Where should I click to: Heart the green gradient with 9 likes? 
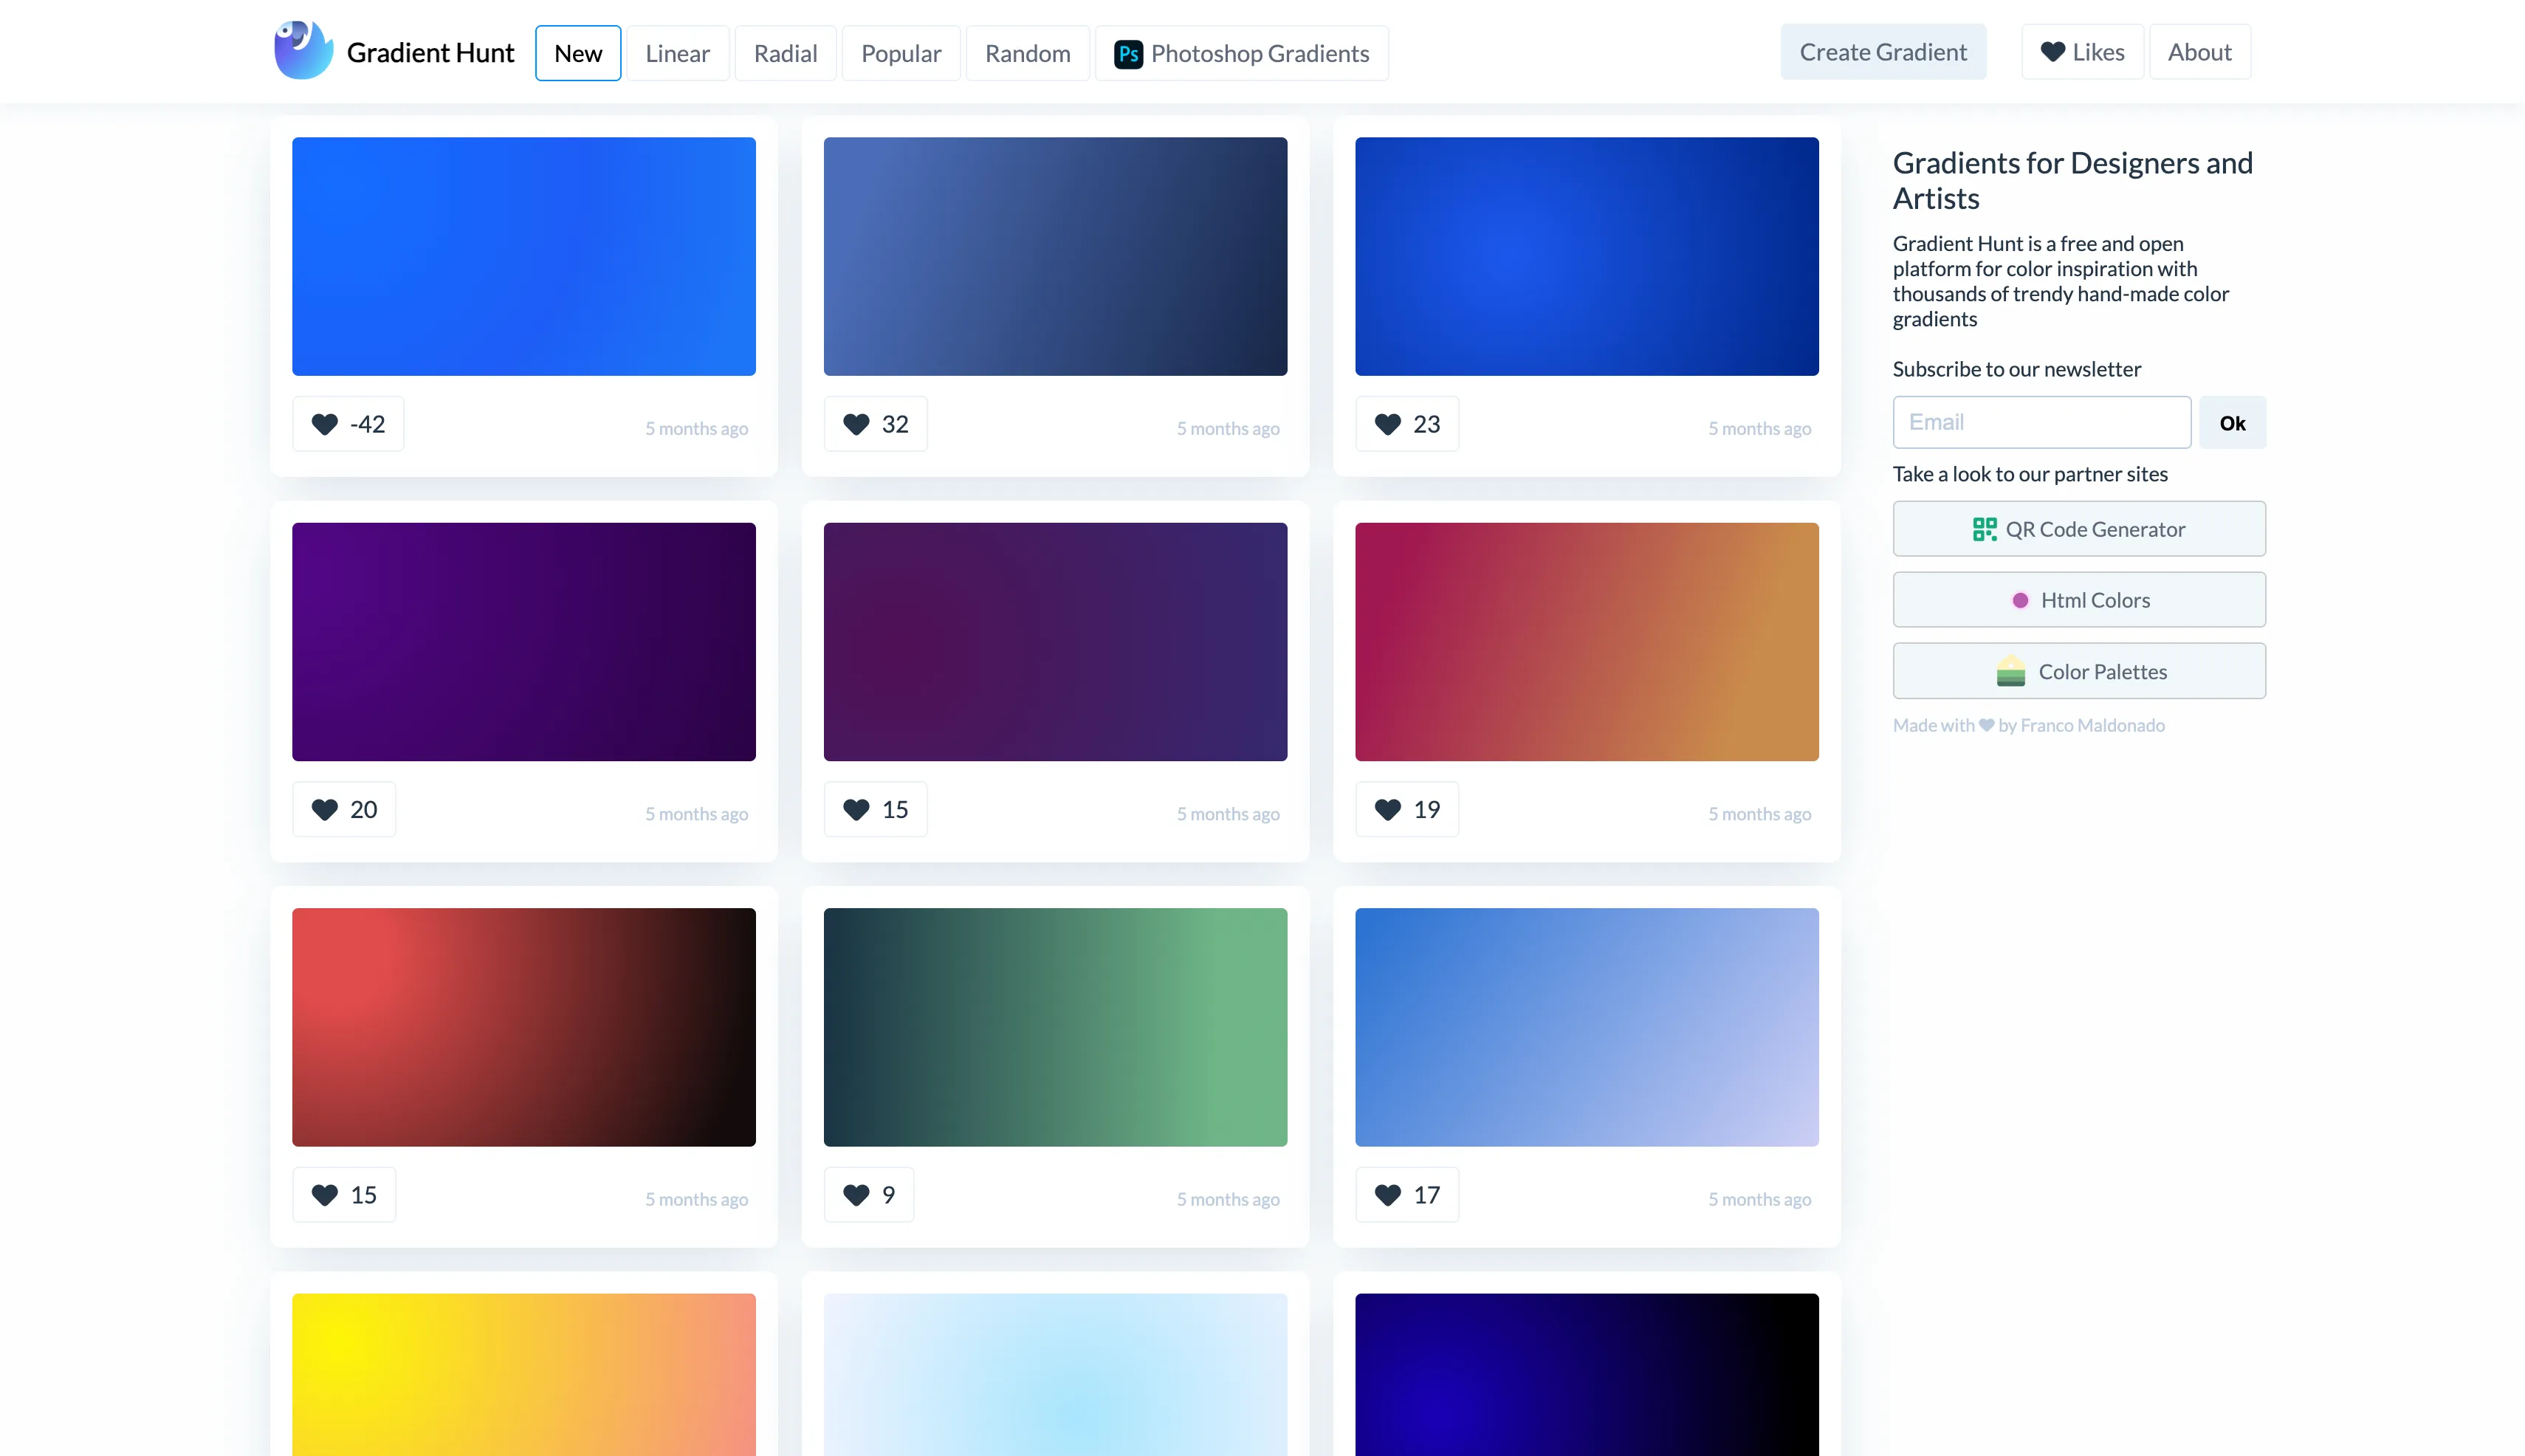[868, 1195]
